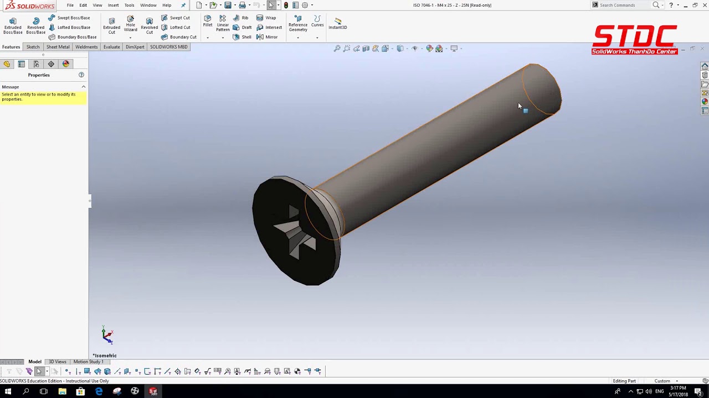Viewport: 709px width, 398px height.
Task: Choose the Swept Cut feature
Action: coord(175,18)
